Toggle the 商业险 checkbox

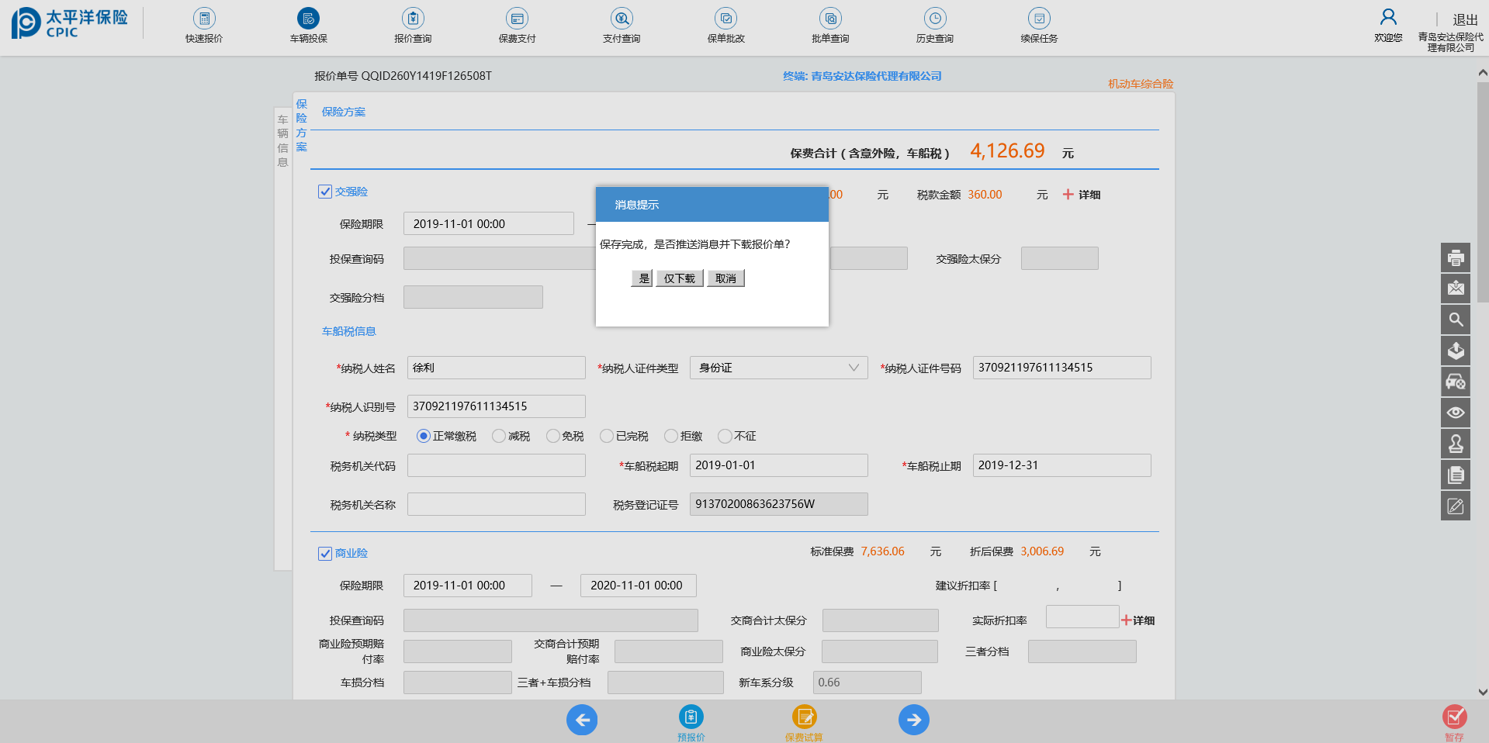tap(325, 553)
